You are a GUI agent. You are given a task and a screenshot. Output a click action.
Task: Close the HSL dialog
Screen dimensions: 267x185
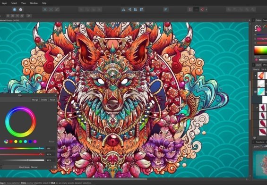(x=55, y=95)
